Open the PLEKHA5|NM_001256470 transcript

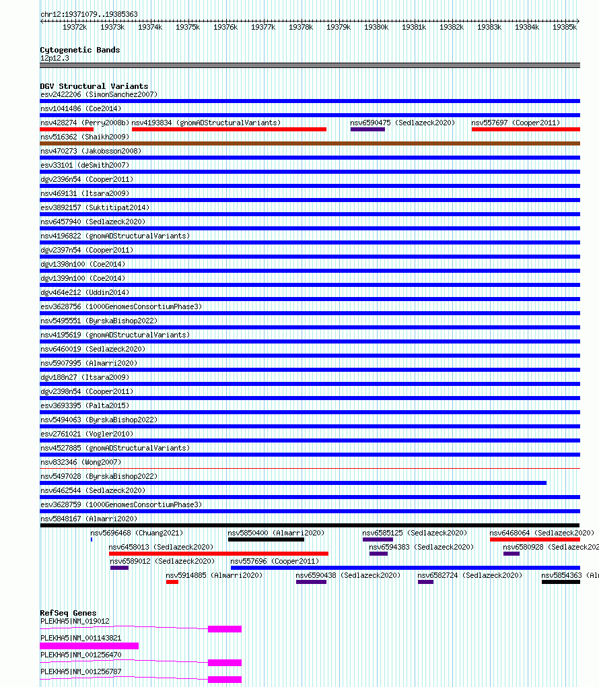[81, 655]
